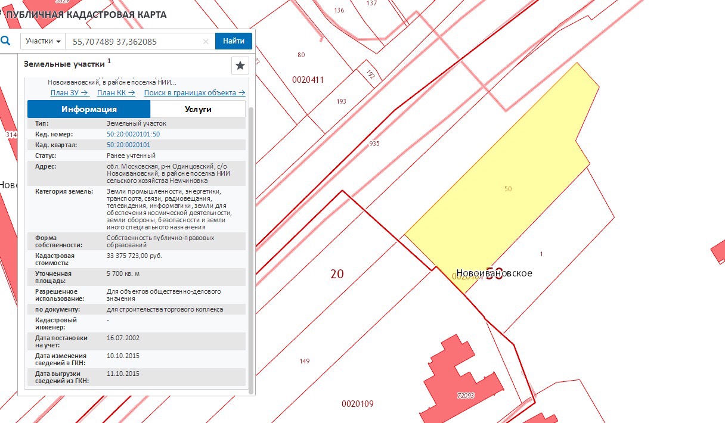Open cadastral number 50:20:0020101:50 link
Image resolution: width=725 pixels, height=423 pixels.
pyautogui.click(x=133, y=134)
